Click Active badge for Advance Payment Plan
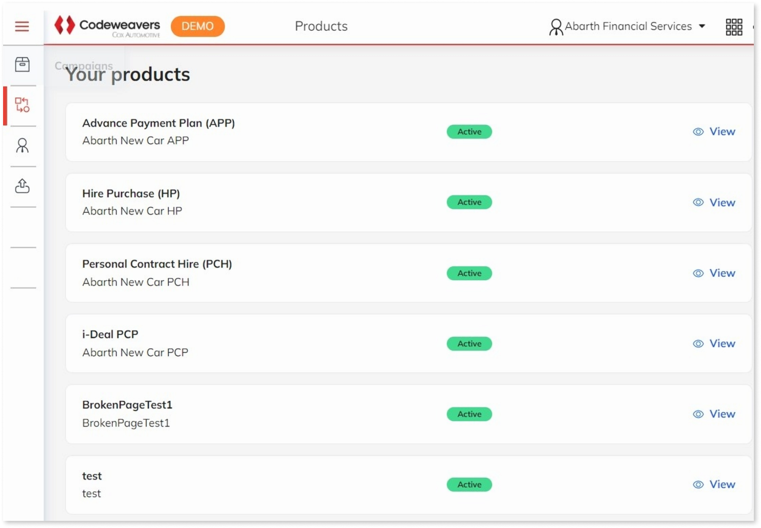Screen dimensions: 761x528 [x=469, y=132]
